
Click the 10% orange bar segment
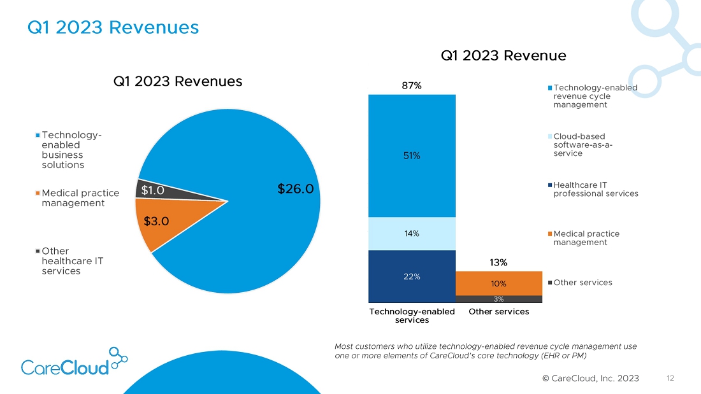pyautogui.click(x=498, y=283)
